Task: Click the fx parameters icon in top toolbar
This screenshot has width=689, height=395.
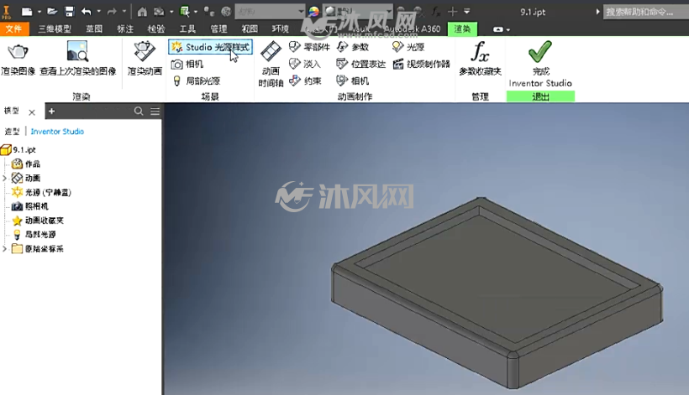Action: pyautogui.click(x=435, y=12)
